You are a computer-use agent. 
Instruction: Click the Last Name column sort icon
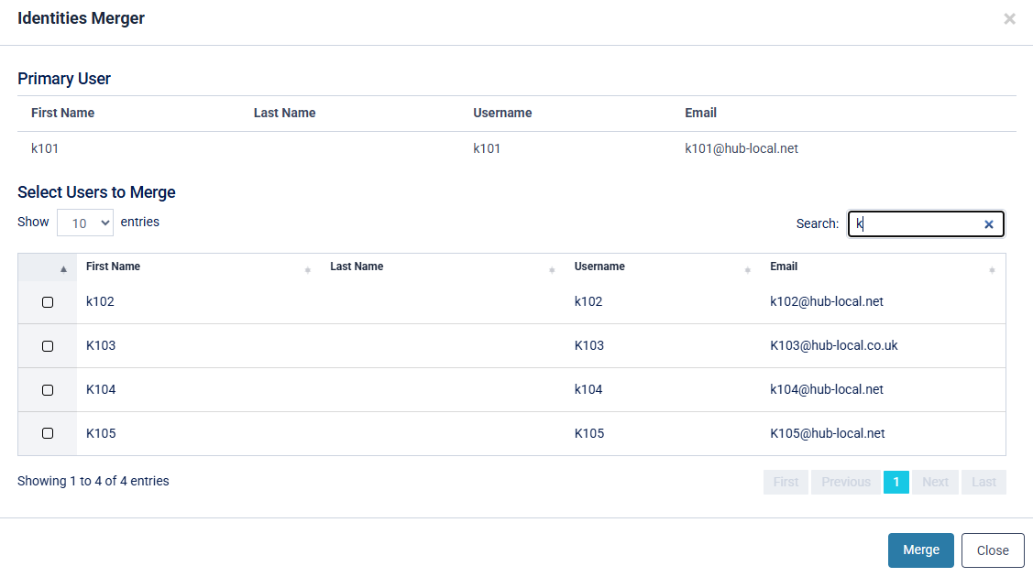click(x=552, y=270)
